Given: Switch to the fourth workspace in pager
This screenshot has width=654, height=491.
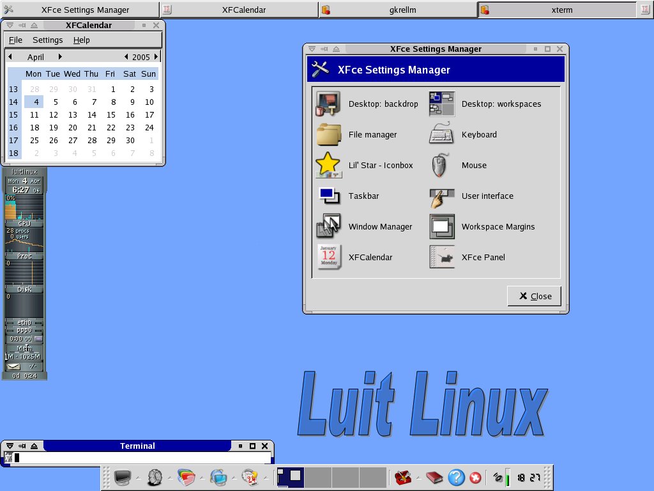Looking at the screenshot, I should tap(373, 477).
